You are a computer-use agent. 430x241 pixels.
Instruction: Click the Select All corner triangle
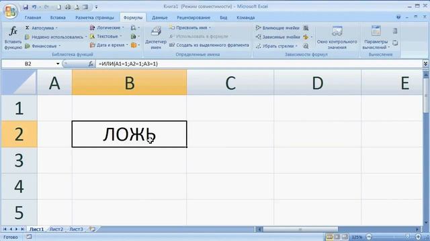pyautogui.click(x=19, y=82)
